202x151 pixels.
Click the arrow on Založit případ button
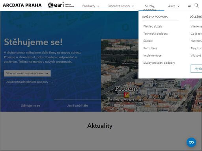pos(52,82)
